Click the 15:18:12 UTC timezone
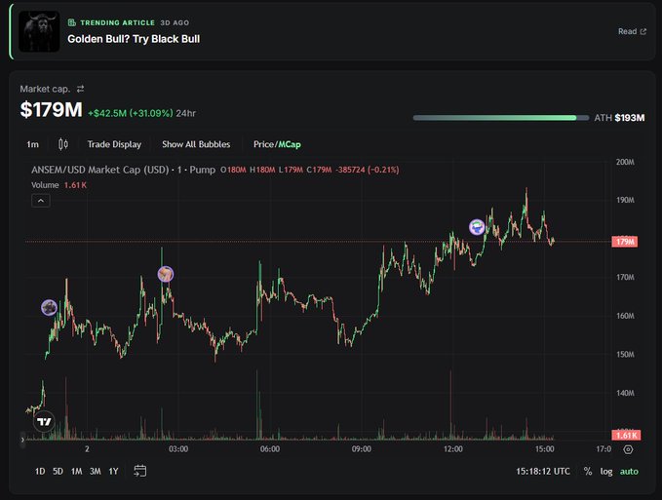The height and width of the screenshot is (500, 662). 543,472
